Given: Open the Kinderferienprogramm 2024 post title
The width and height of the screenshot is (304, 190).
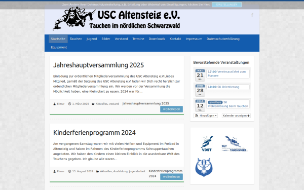Looking at the screenshot, I should (x=94, y=133).
